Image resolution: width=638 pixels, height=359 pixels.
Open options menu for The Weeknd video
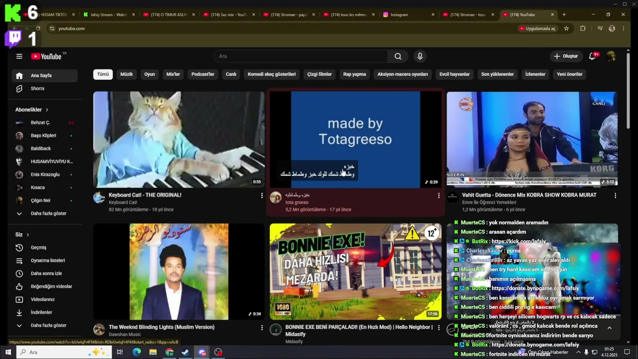(x=262, y=328)
